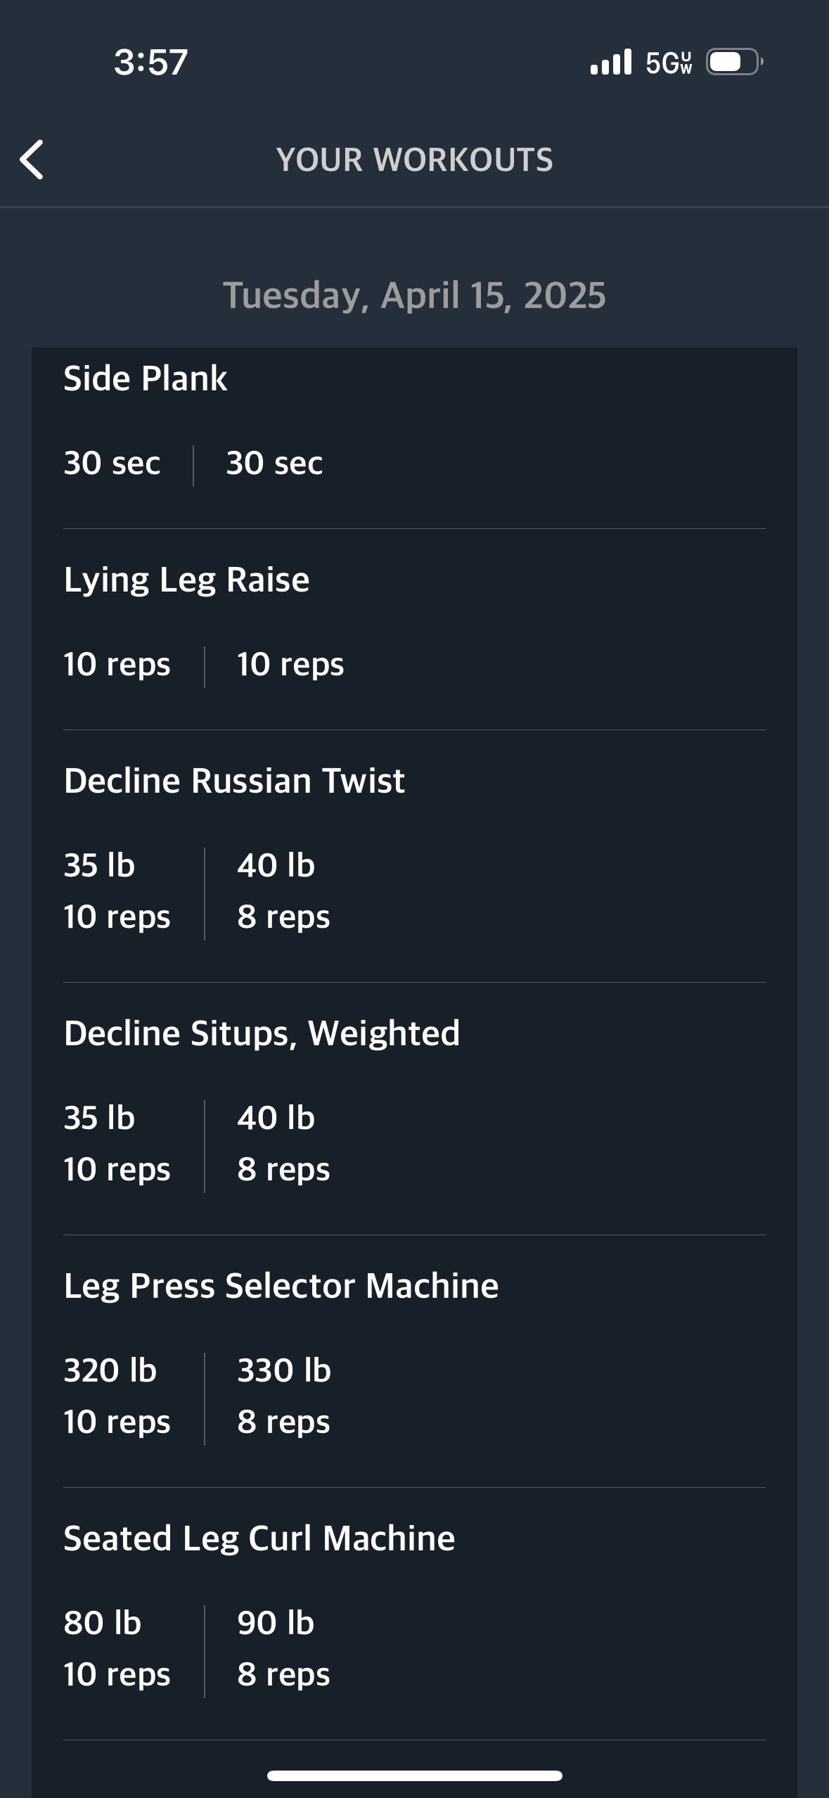This screenshot has height=1798, width=829.
Task: Select the 90 lb leg curl set
Action: tap(284, 1649)
